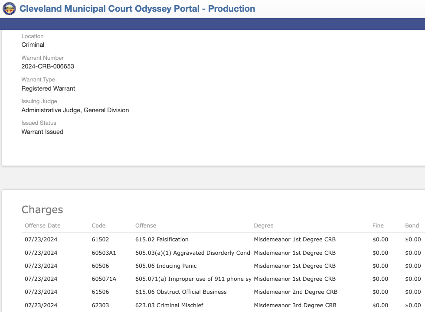Click the Inducing Panic row's bond amount
425x312 pixels.
coord(413,266)
